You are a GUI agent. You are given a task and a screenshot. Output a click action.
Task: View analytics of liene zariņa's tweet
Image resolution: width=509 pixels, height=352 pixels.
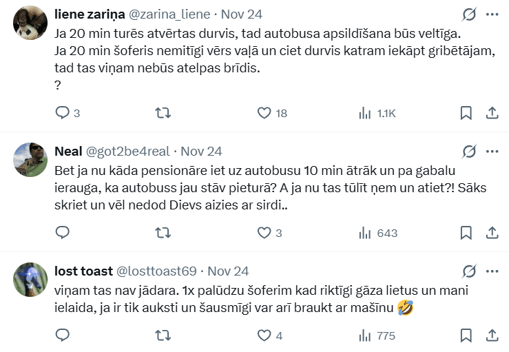click(x=365, y=113)
